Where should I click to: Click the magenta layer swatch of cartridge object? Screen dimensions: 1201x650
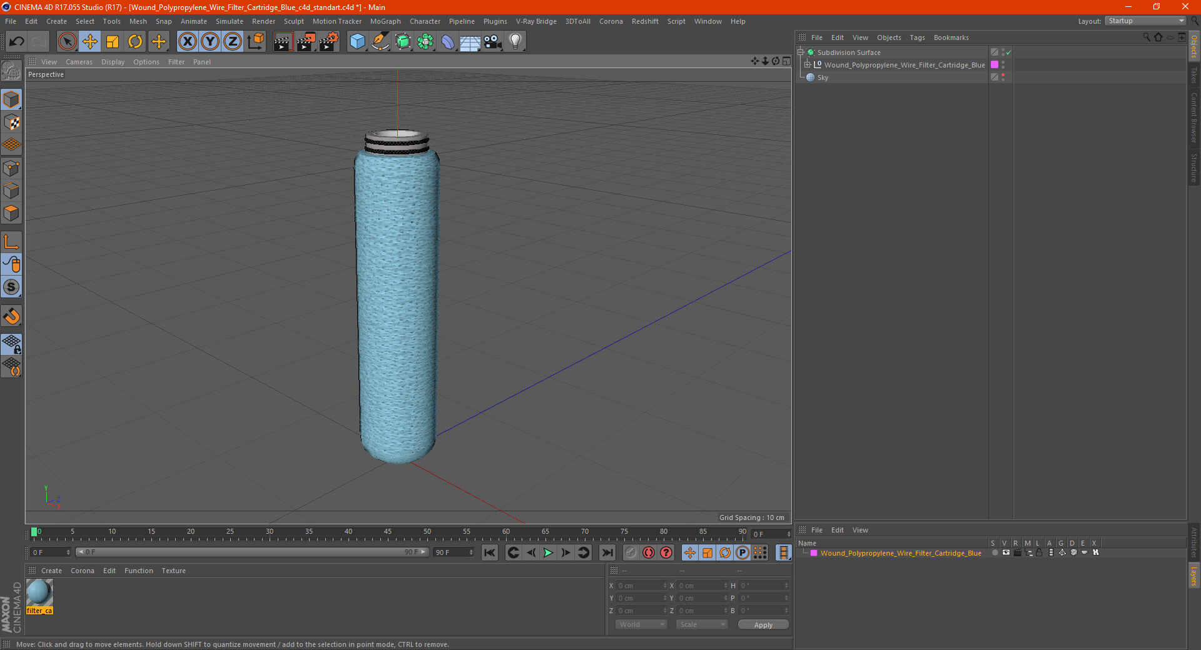(995, 65)
